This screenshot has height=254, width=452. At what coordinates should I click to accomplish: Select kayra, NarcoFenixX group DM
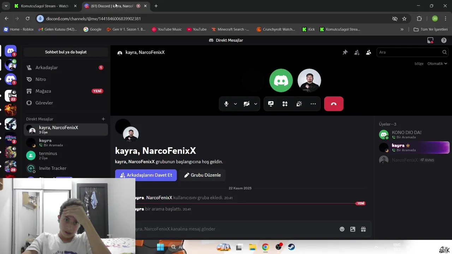66,129
